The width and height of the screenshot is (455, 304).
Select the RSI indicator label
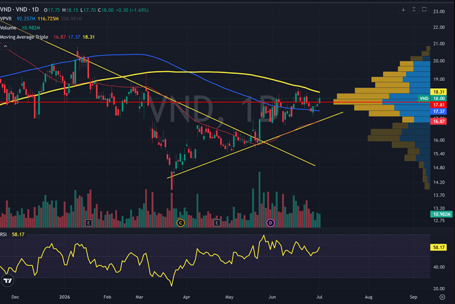(x=3, y=234)
